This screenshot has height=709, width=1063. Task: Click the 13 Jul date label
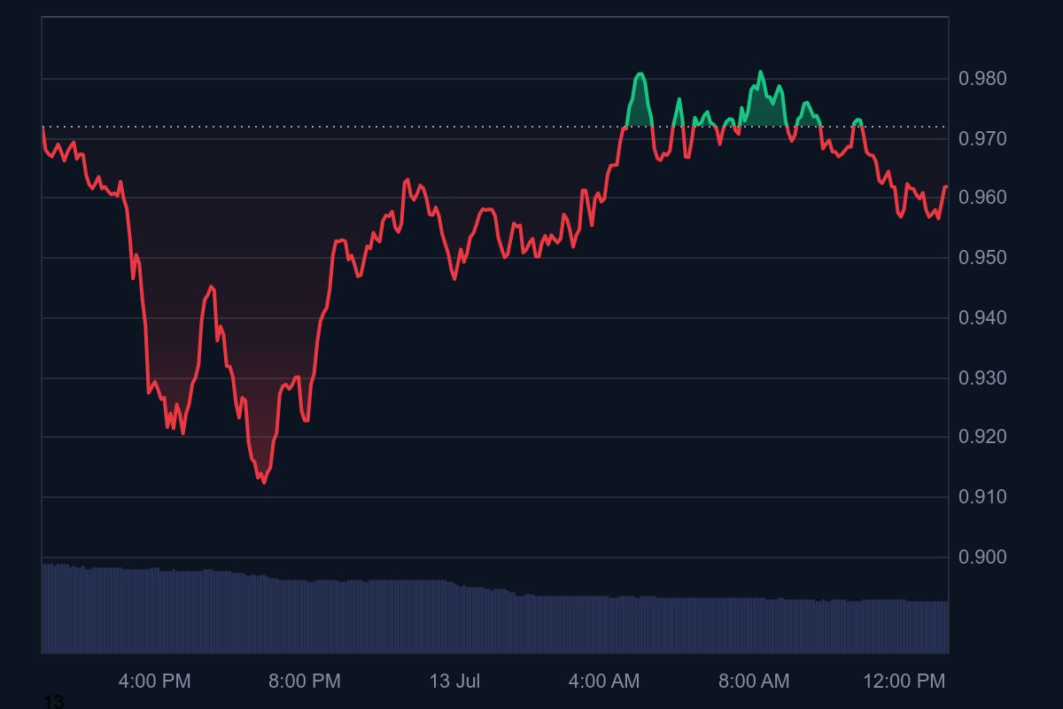[x=454, y=682]
